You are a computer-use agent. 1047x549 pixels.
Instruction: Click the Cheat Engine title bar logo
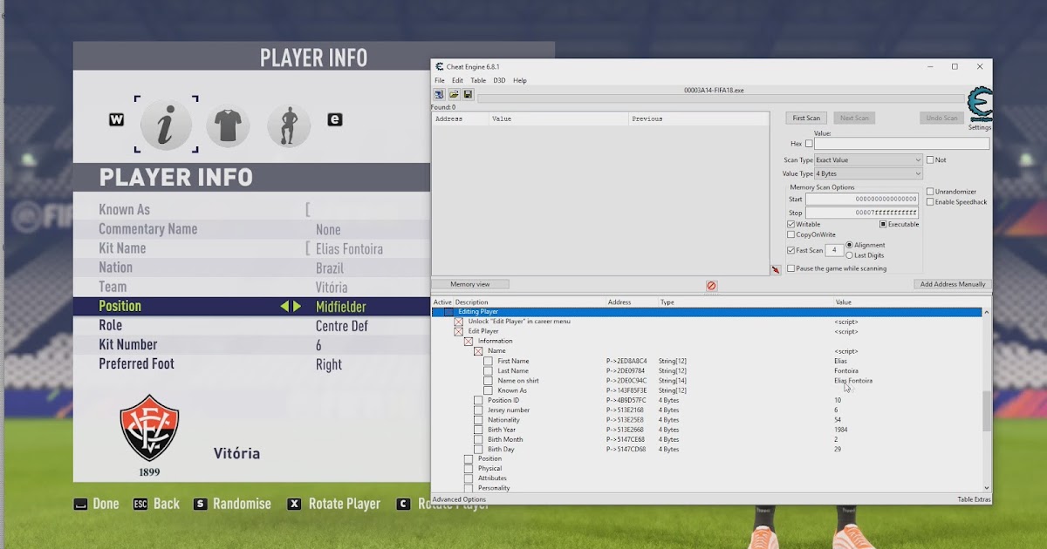441,67
